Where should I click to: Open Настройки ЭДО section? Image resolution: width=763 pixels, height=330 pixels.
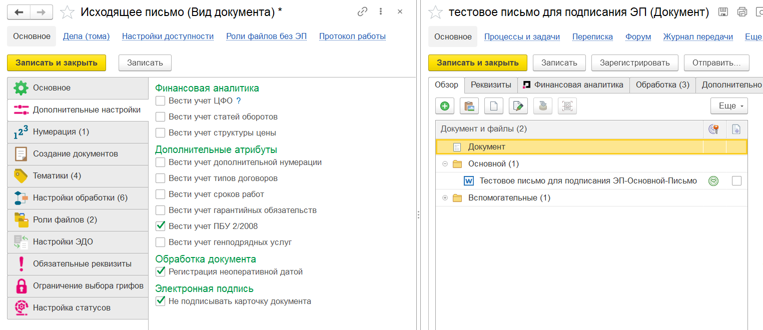tap(78, 242)
